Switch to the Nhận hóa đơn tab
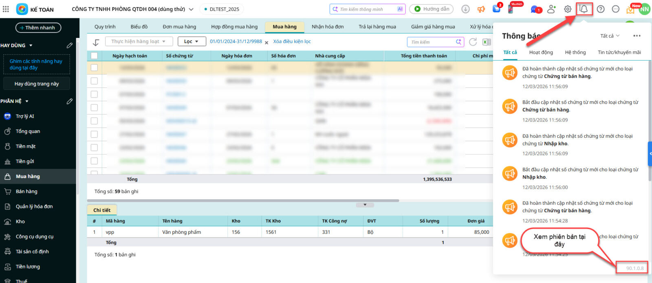Image resolution: width=652 pixels, height=283 pixels. click(x=327, y=27)
